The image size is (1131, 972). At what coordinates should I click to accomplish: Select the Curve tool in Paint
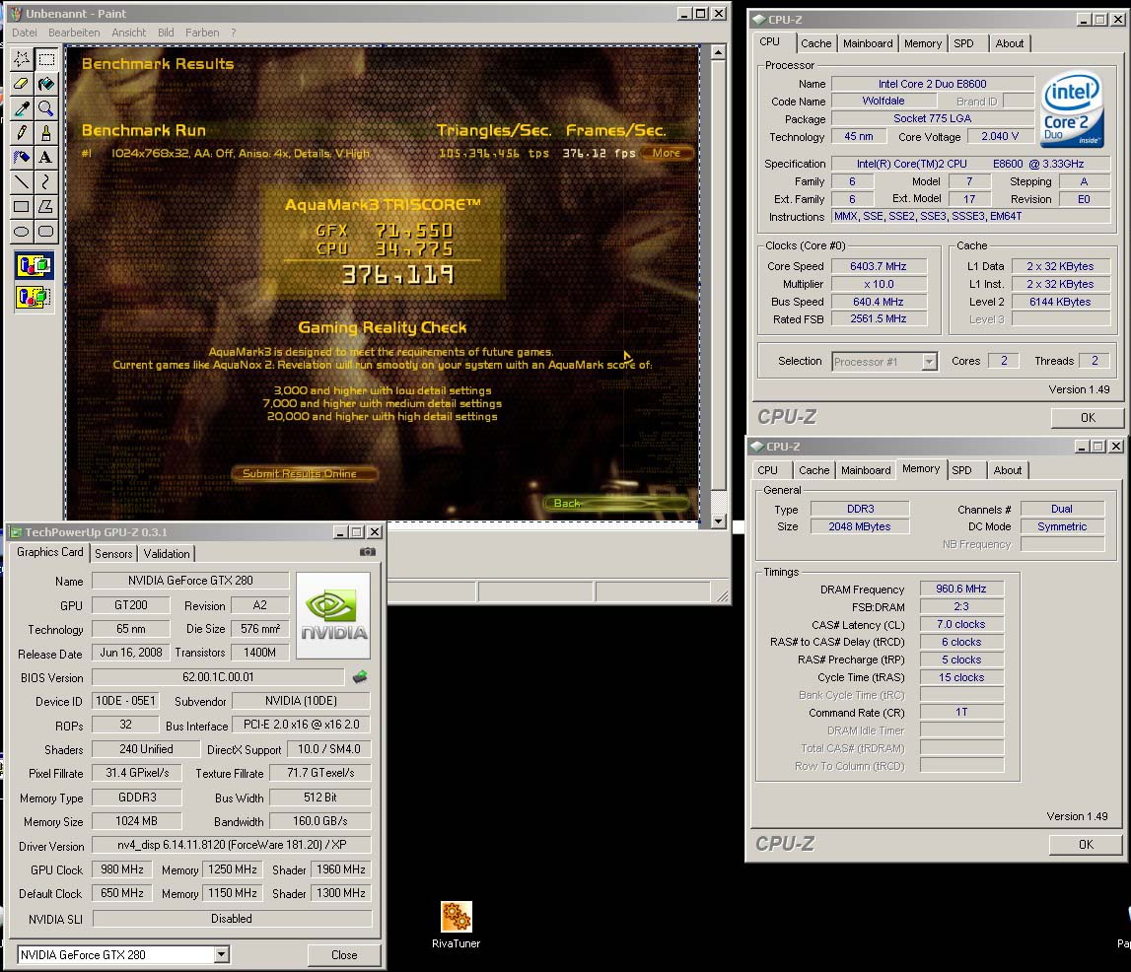(x=46, y=181)
